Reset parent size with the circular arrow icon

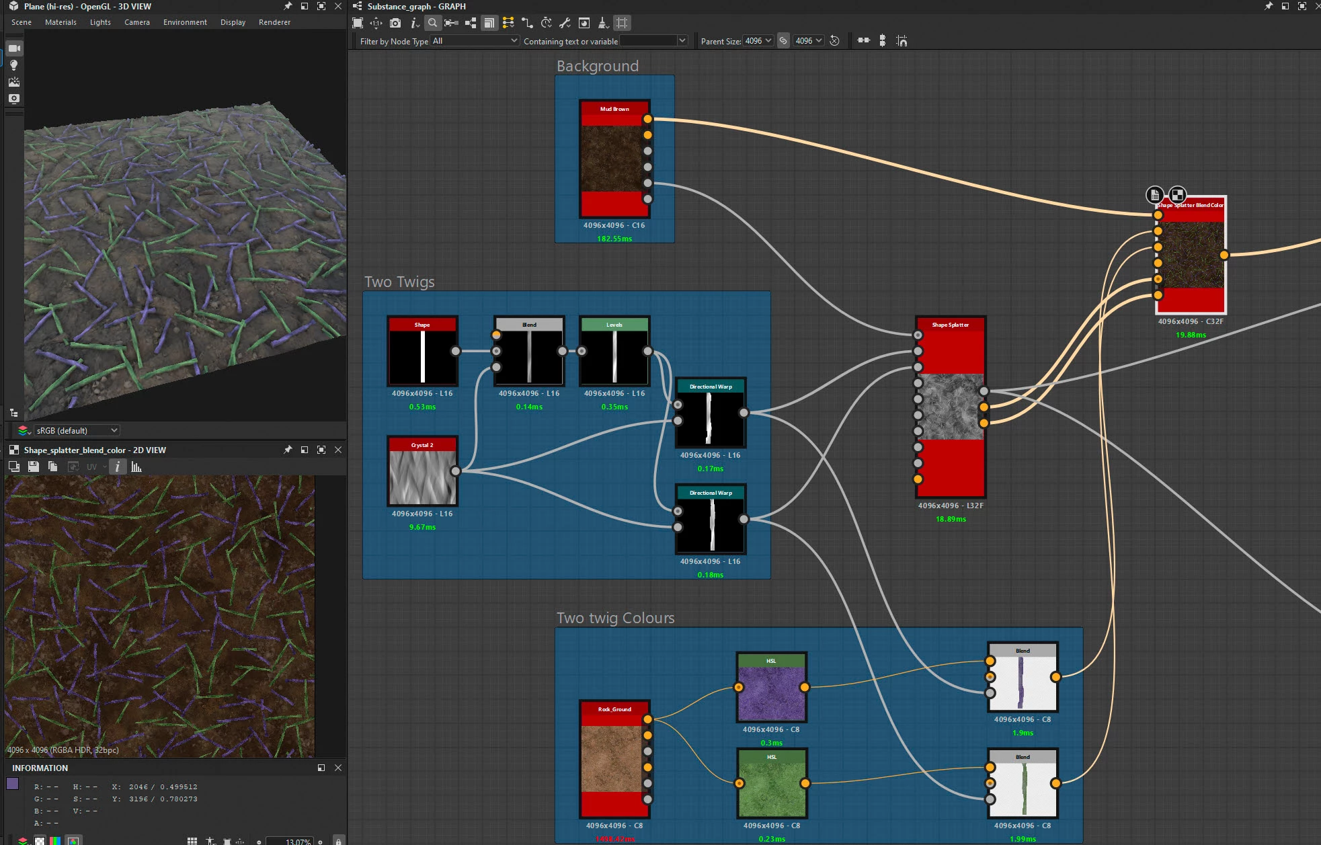click(834, 41)
